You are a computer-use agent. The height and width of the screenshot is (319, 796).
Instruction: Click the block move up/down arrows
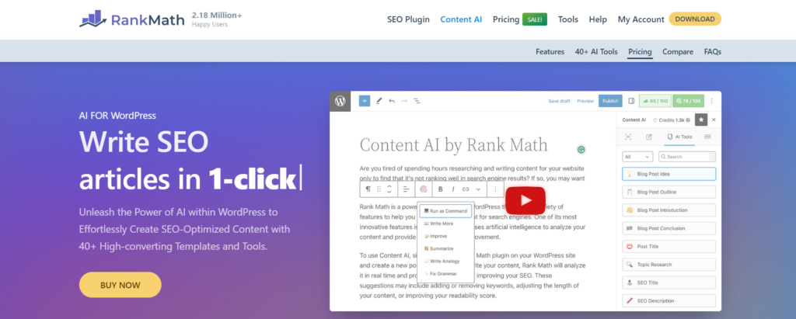pyautogui.click(x=389, y=189)
